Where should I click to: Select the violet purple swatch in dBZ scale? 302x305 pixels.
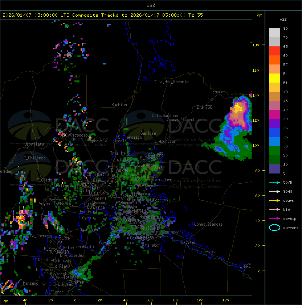pyautogui.click(x=274, y=123)
